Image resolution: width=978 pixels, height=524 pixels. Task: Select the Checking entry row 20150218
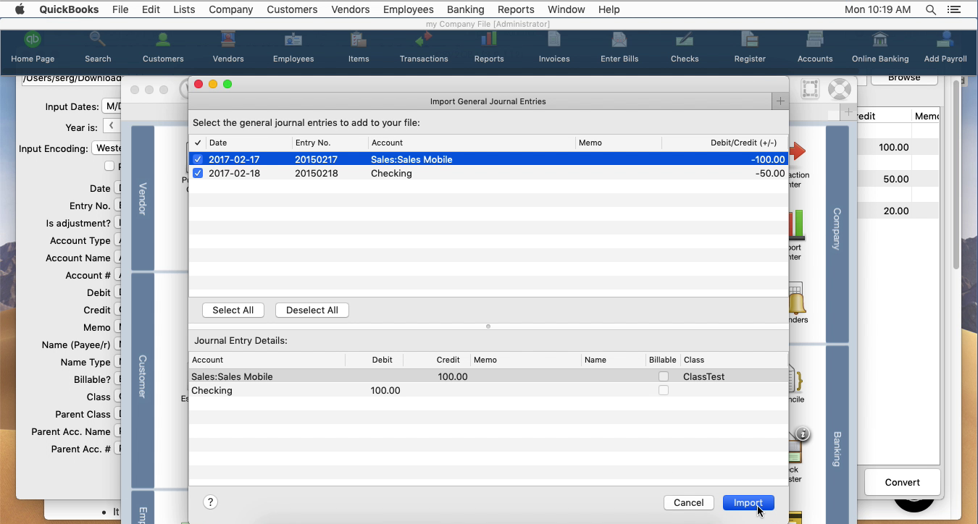tap(488, 173)
